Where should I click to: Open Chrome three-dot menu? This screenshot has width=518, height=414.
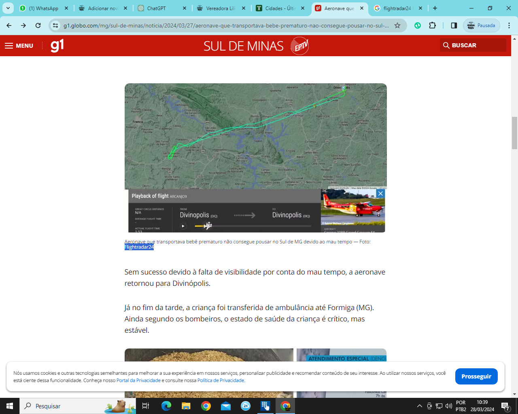coord(509,25)
